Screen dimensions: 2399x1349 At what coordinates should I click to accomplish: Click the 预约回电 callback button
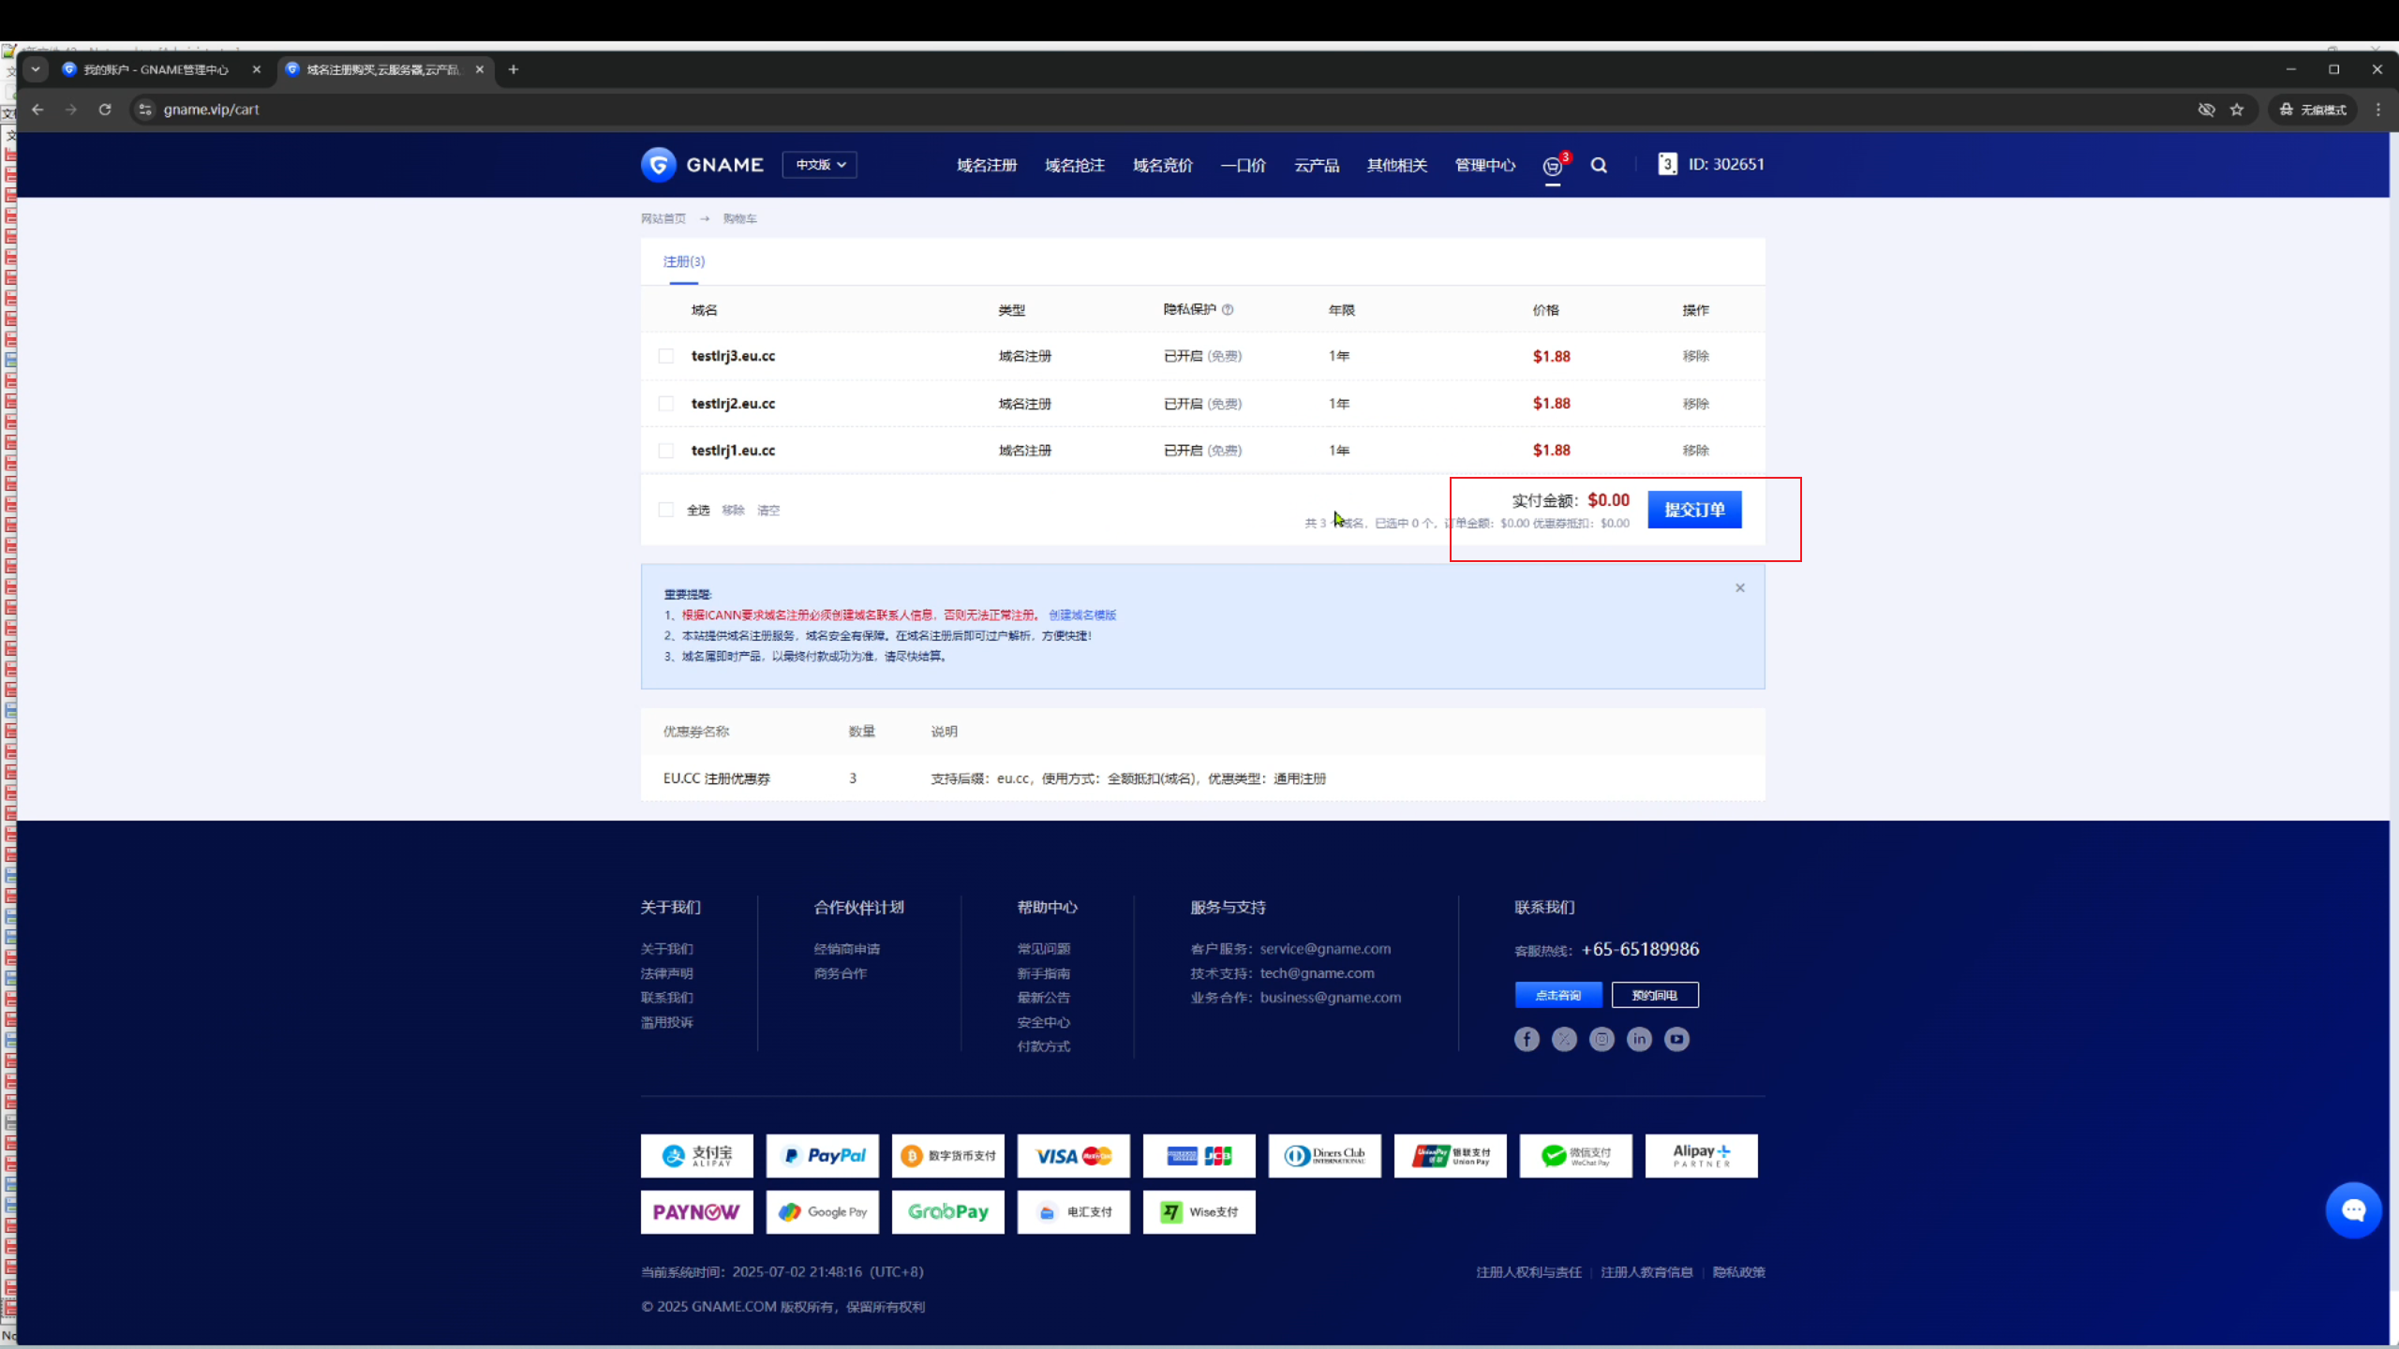pyautogui.click(x=1655, y=995)
